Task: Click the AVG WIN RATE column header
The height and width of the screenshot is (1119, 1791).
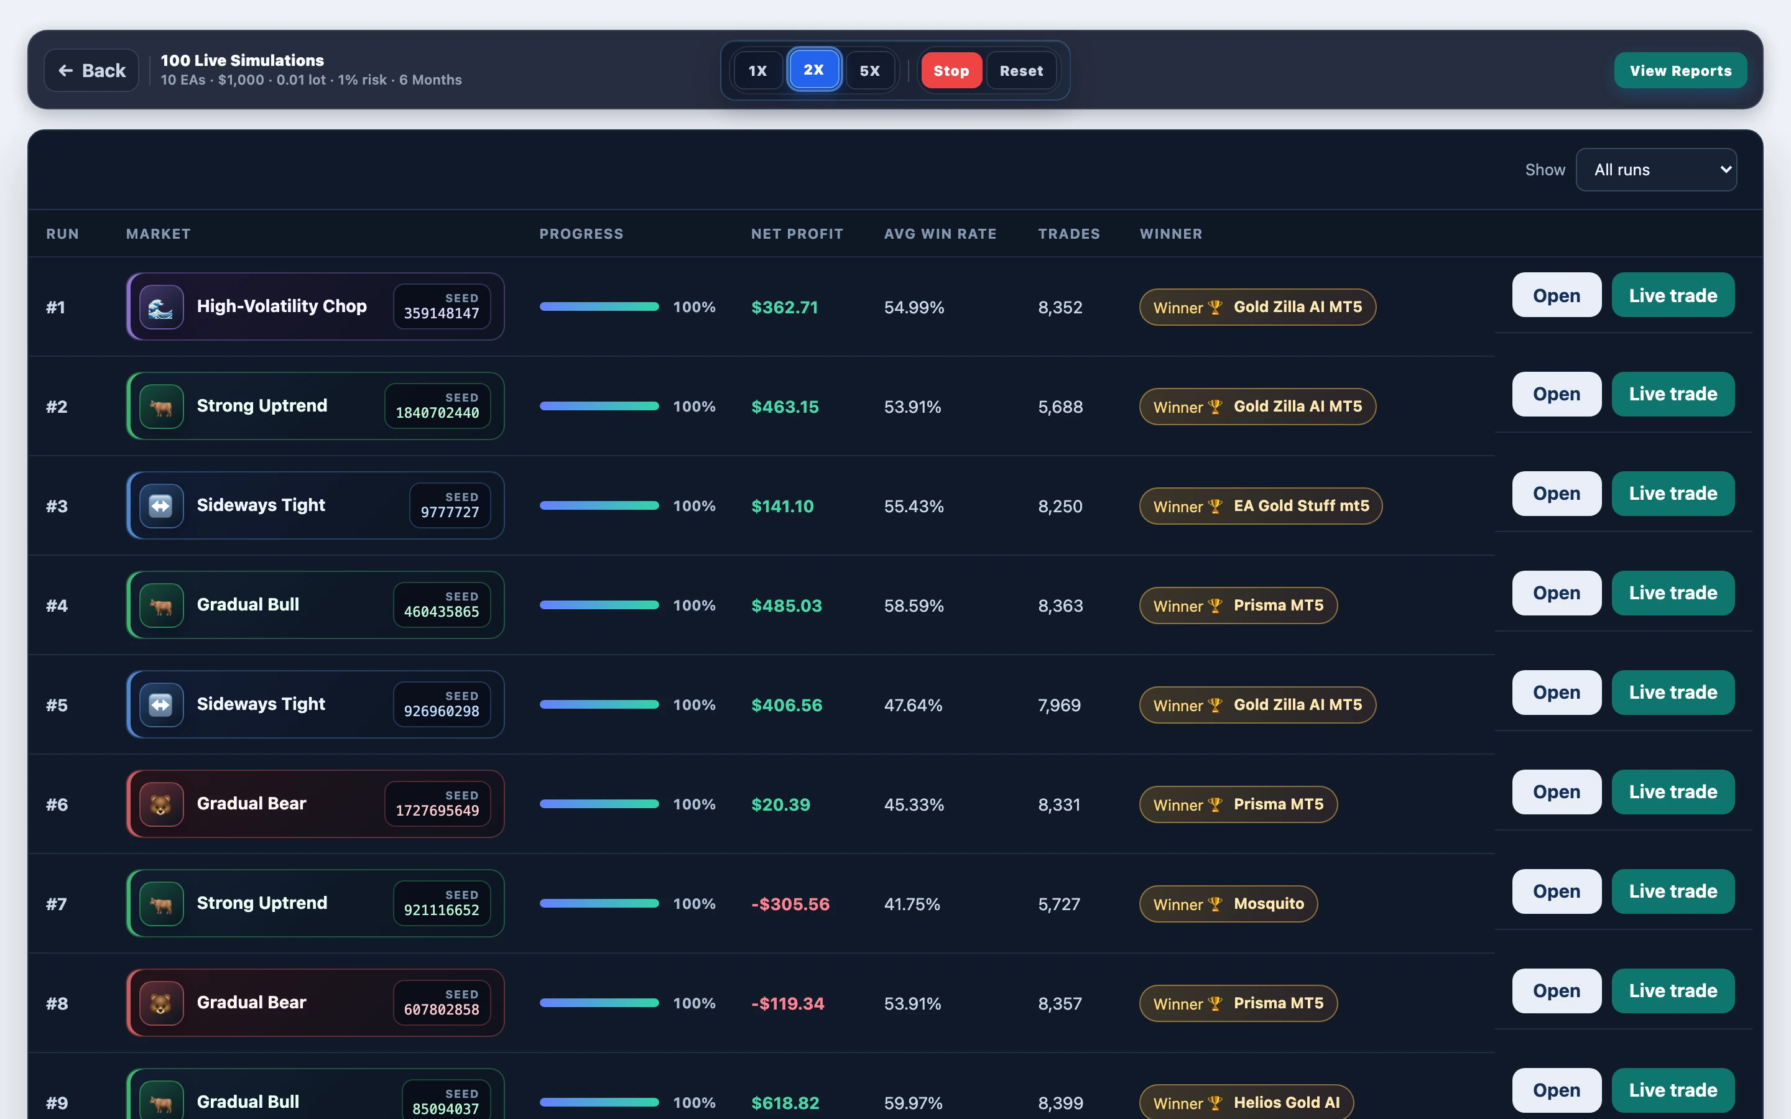Action: click(940, 234)
